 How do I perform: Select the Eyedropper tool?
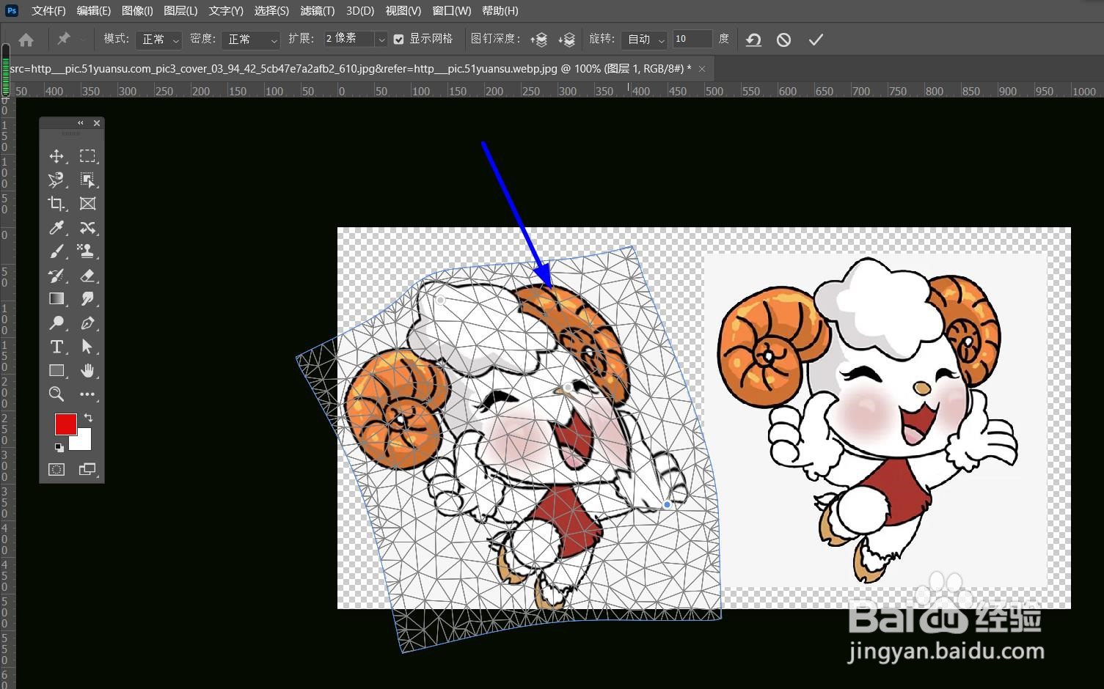pos(56,228)
